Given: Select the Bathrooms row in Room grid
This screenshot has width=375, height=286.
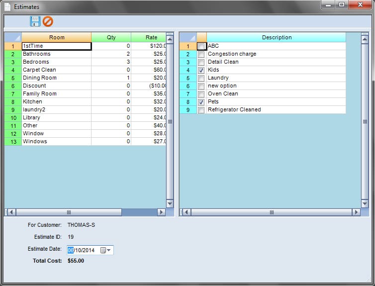Looking at the screenshot, I should [x=56, y=54].
